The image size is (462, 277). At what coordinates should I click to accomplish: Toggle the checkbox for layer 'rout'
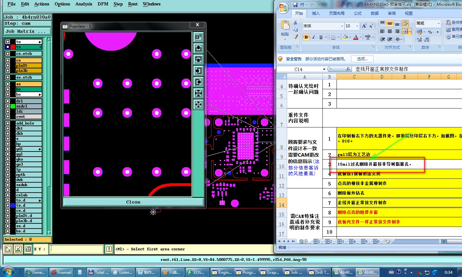pyautogui.click(x=8, y=117)
